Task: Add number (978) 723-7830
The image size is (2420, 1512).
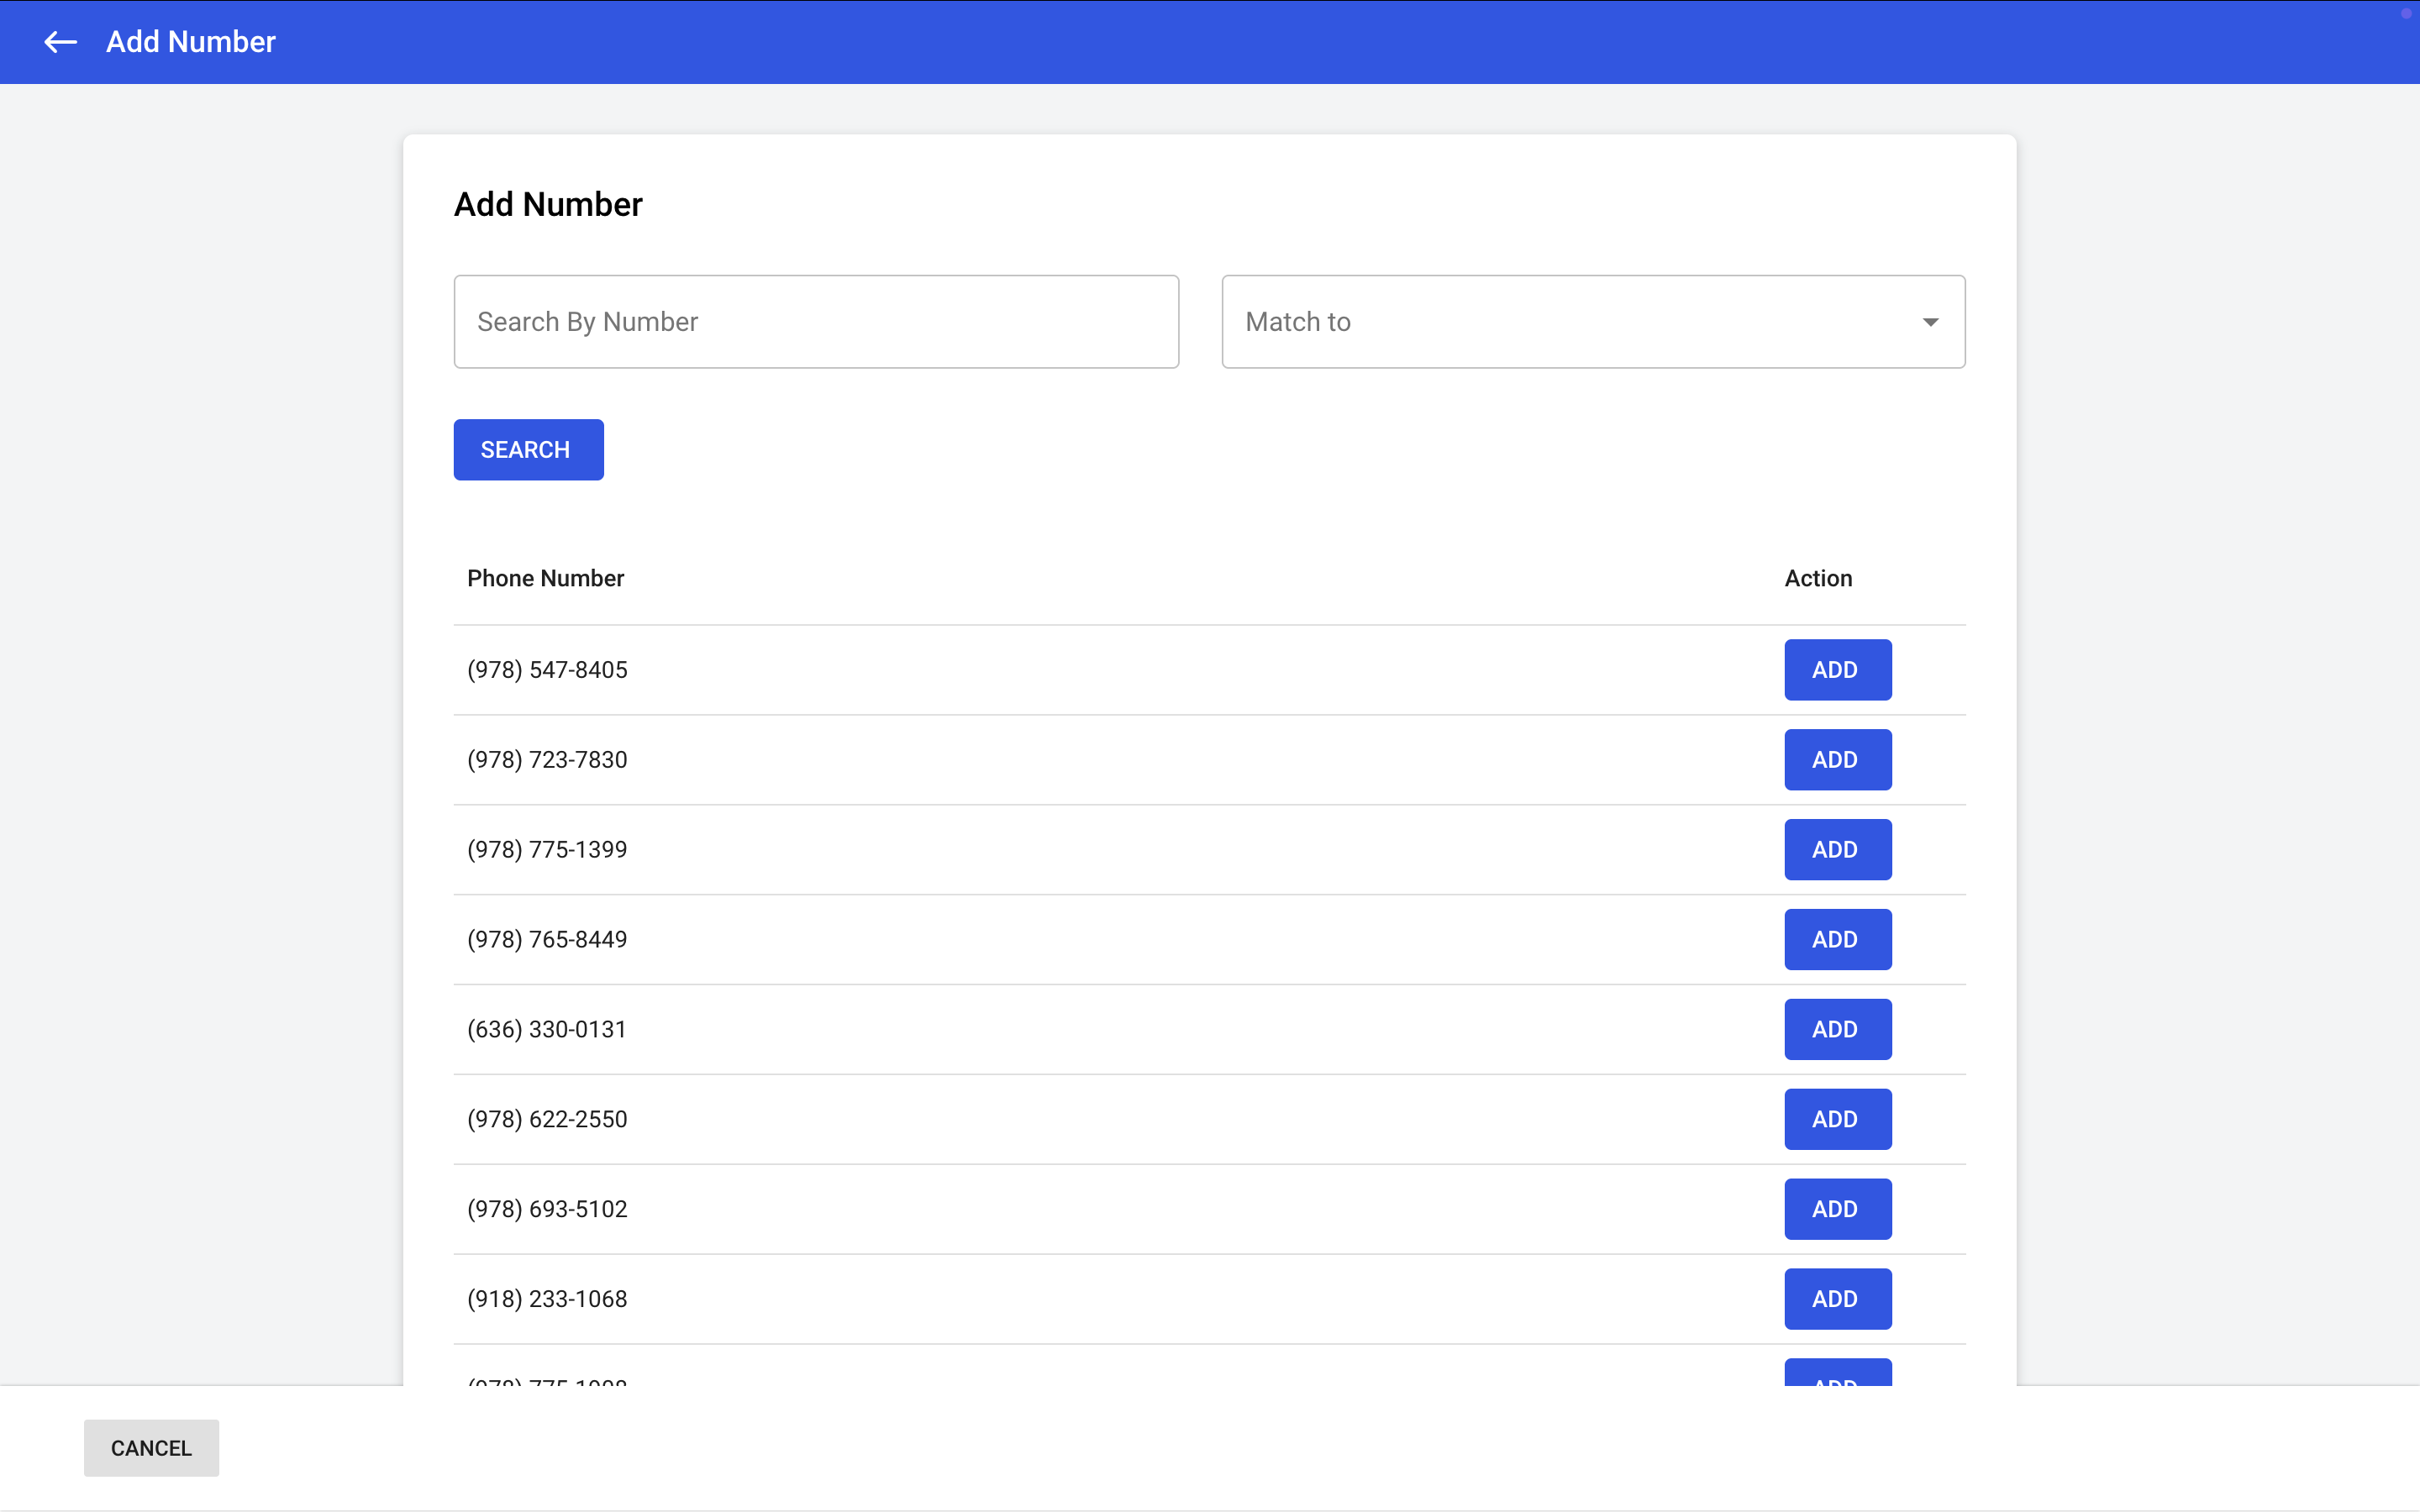Action: click(x=1837, y=760)
